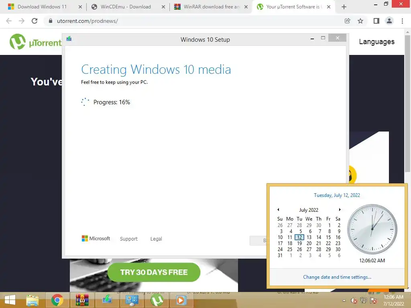
Task: Open the Action Center flag icon
Action: [374, 300]
